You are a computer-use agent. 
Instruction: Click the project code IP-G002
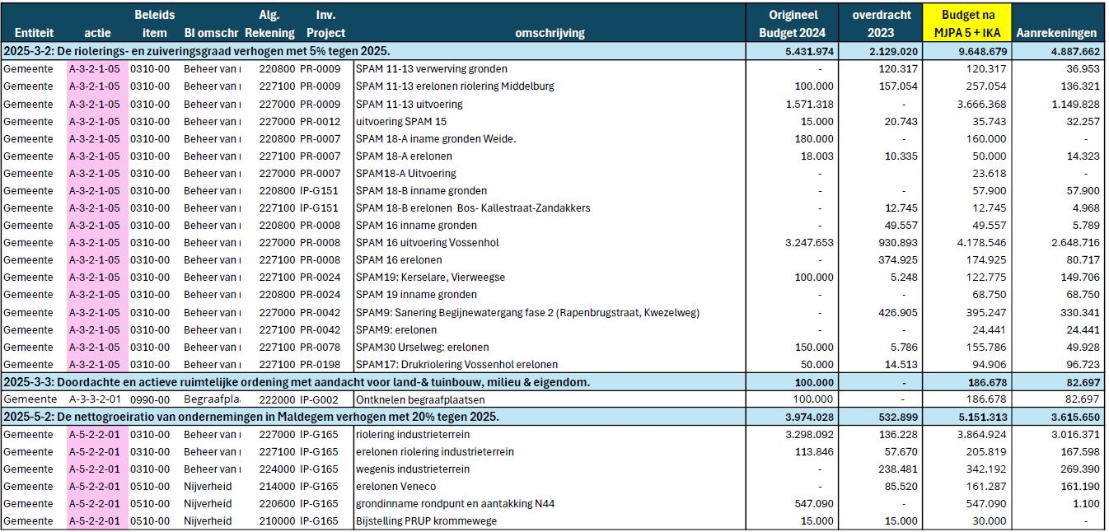[x=320, y=399]
